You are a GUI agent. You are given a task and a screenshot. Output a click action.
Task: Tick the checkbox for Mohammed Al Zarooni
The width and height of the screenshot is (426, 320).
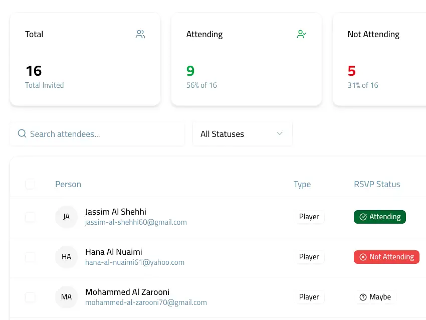click(30, 297)
